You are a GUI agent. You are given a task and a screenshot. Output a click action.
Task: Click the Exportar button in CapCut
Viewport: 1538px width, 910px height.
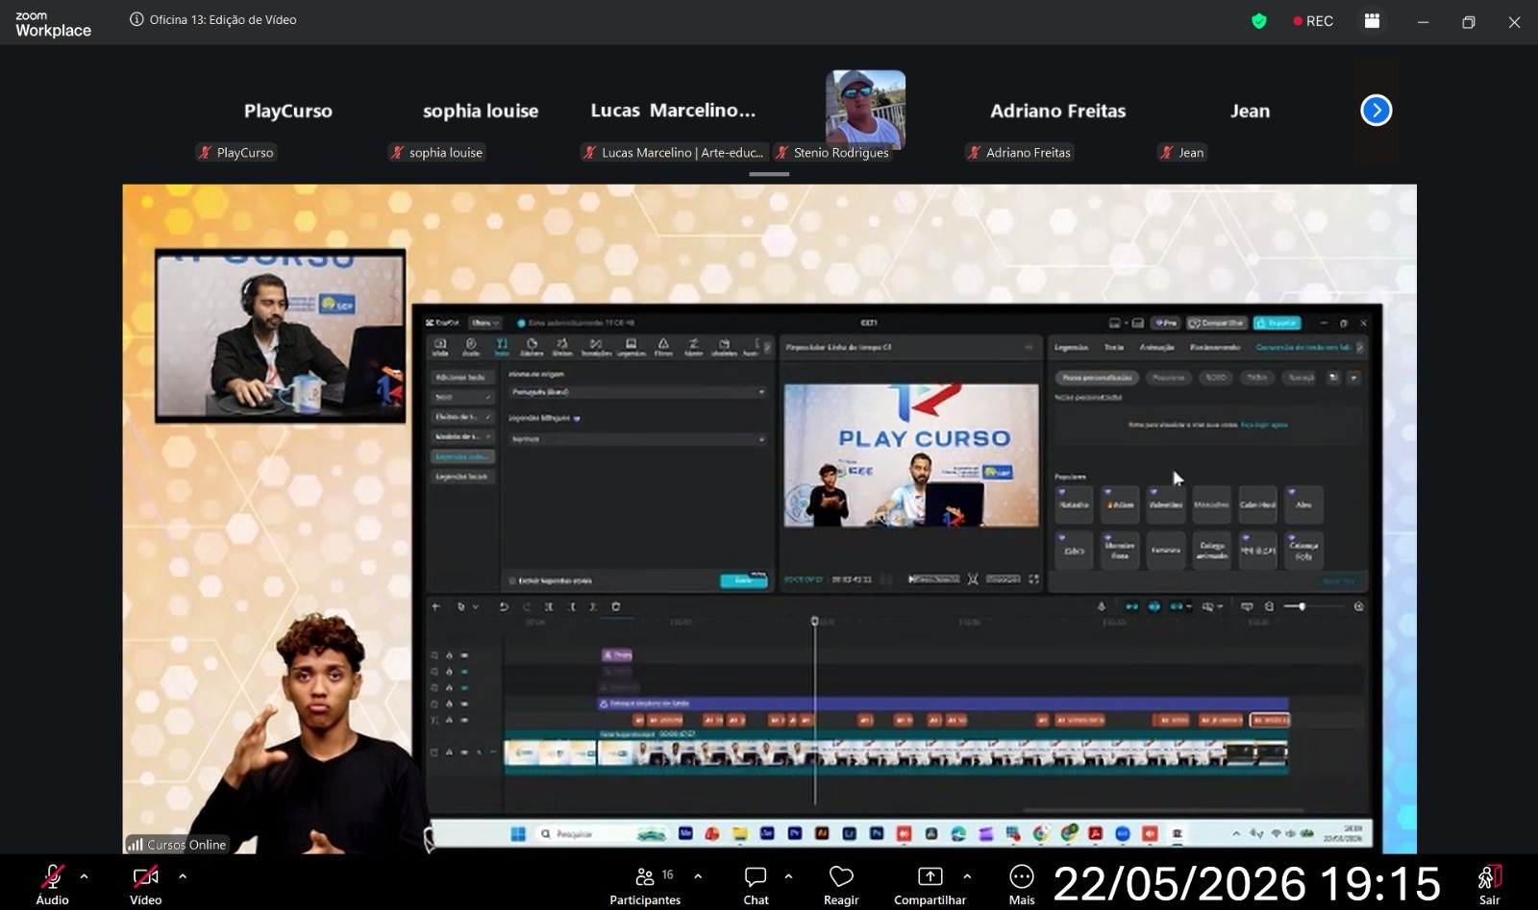[x=1278, y=323]
